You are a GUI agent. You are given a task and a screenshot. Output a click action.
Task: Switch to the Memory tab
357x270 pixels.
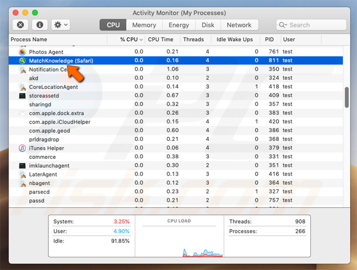[144, 25]
